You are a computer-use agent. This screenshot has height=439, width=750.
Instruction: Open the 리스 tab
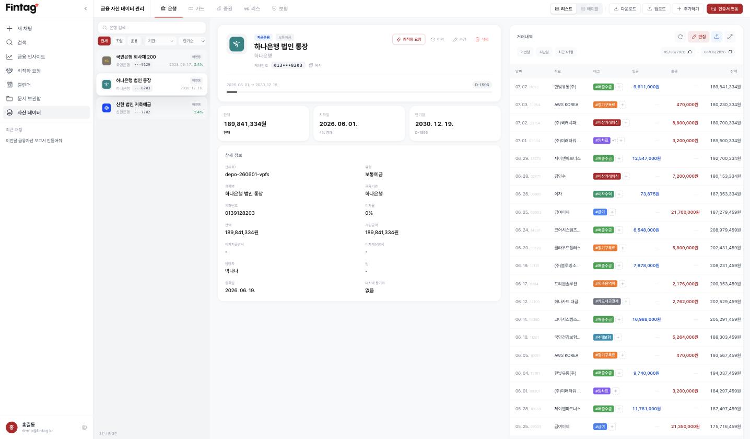tap(252, 9)
